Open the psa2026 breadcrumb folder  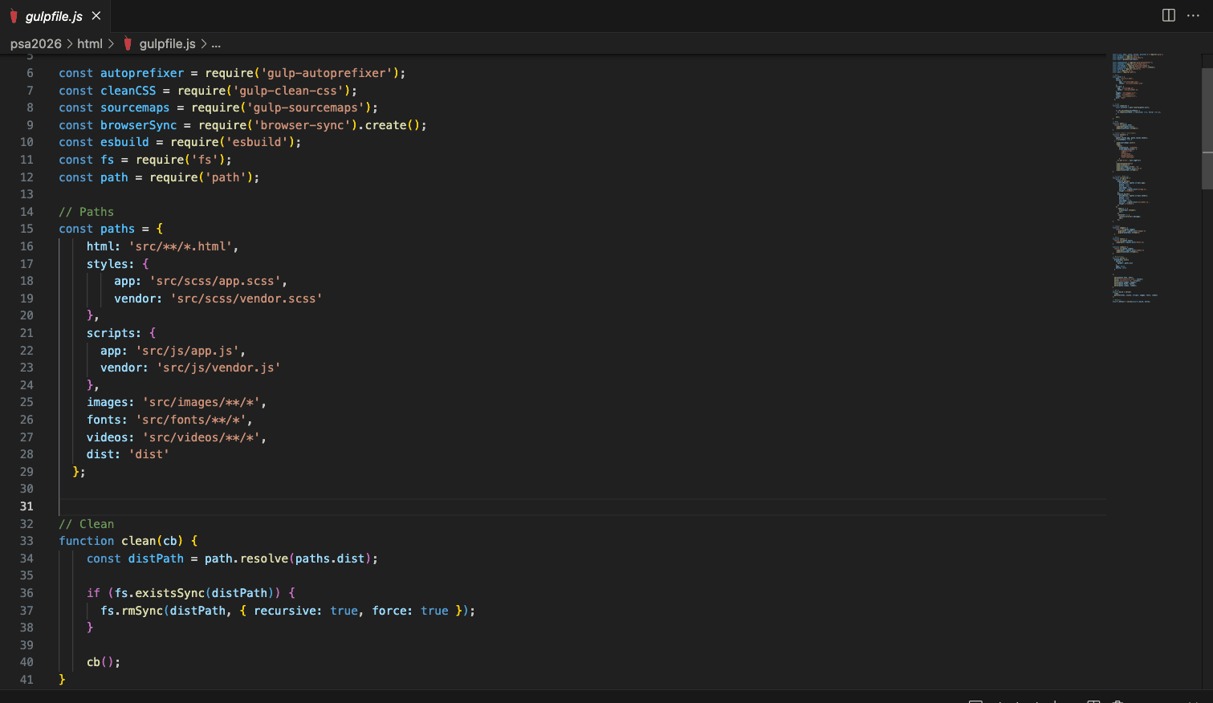click(35, 43)
